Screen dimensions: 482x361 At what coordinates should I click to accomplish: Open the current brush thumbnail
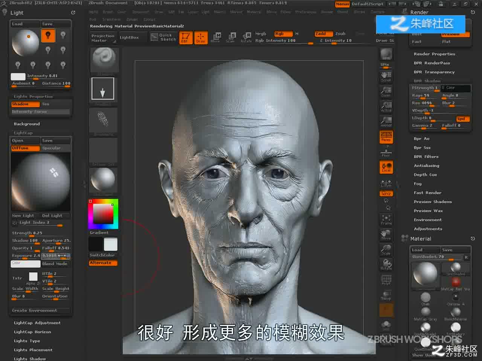click(104, 60)
